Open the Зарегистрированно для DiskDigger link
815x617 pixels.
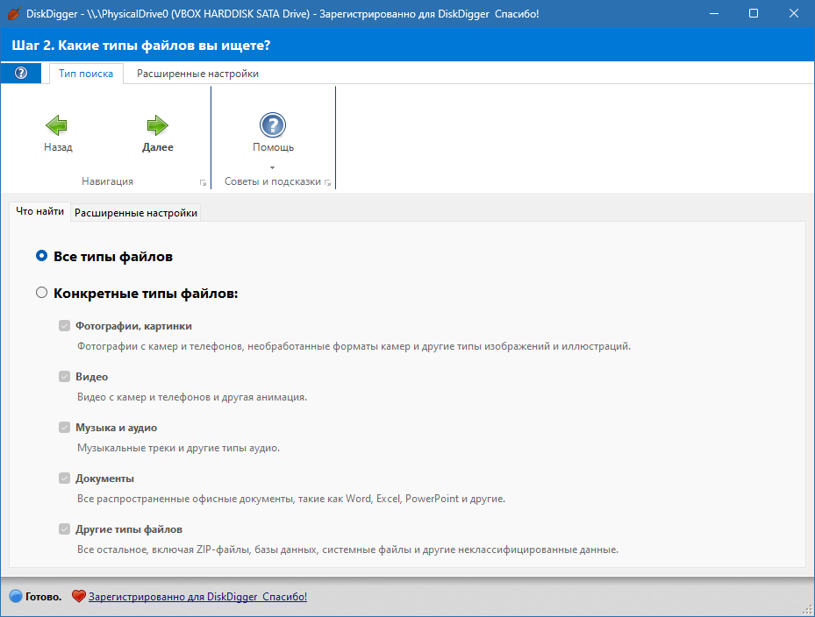pos(197,597)
